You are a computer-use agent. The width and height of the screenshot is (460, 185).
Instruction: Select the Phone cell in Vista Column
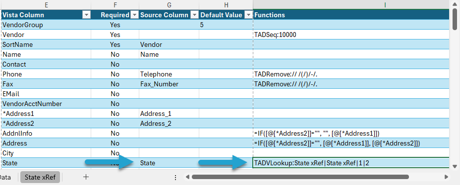(x=46, y=74)
